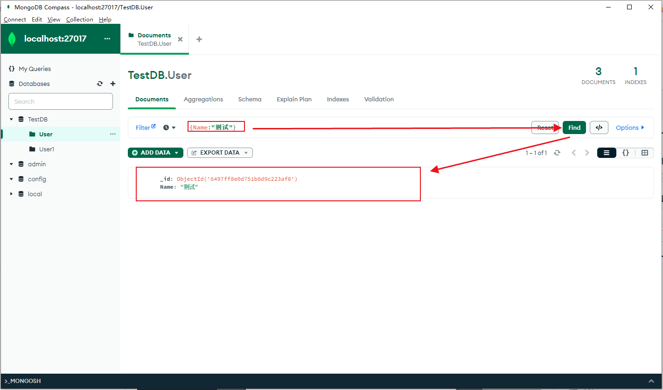This screenshot has width=663, height=390.
Task: Click the export query to language button
Action: [599, 128]
